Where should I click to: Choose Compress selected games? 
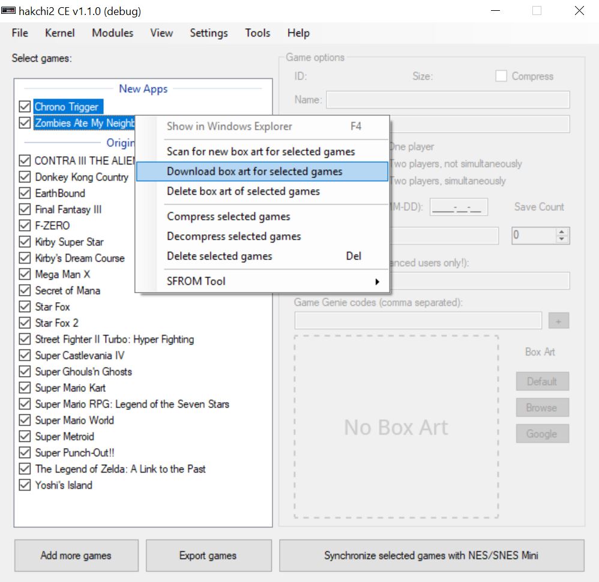(x=262, y=216)
